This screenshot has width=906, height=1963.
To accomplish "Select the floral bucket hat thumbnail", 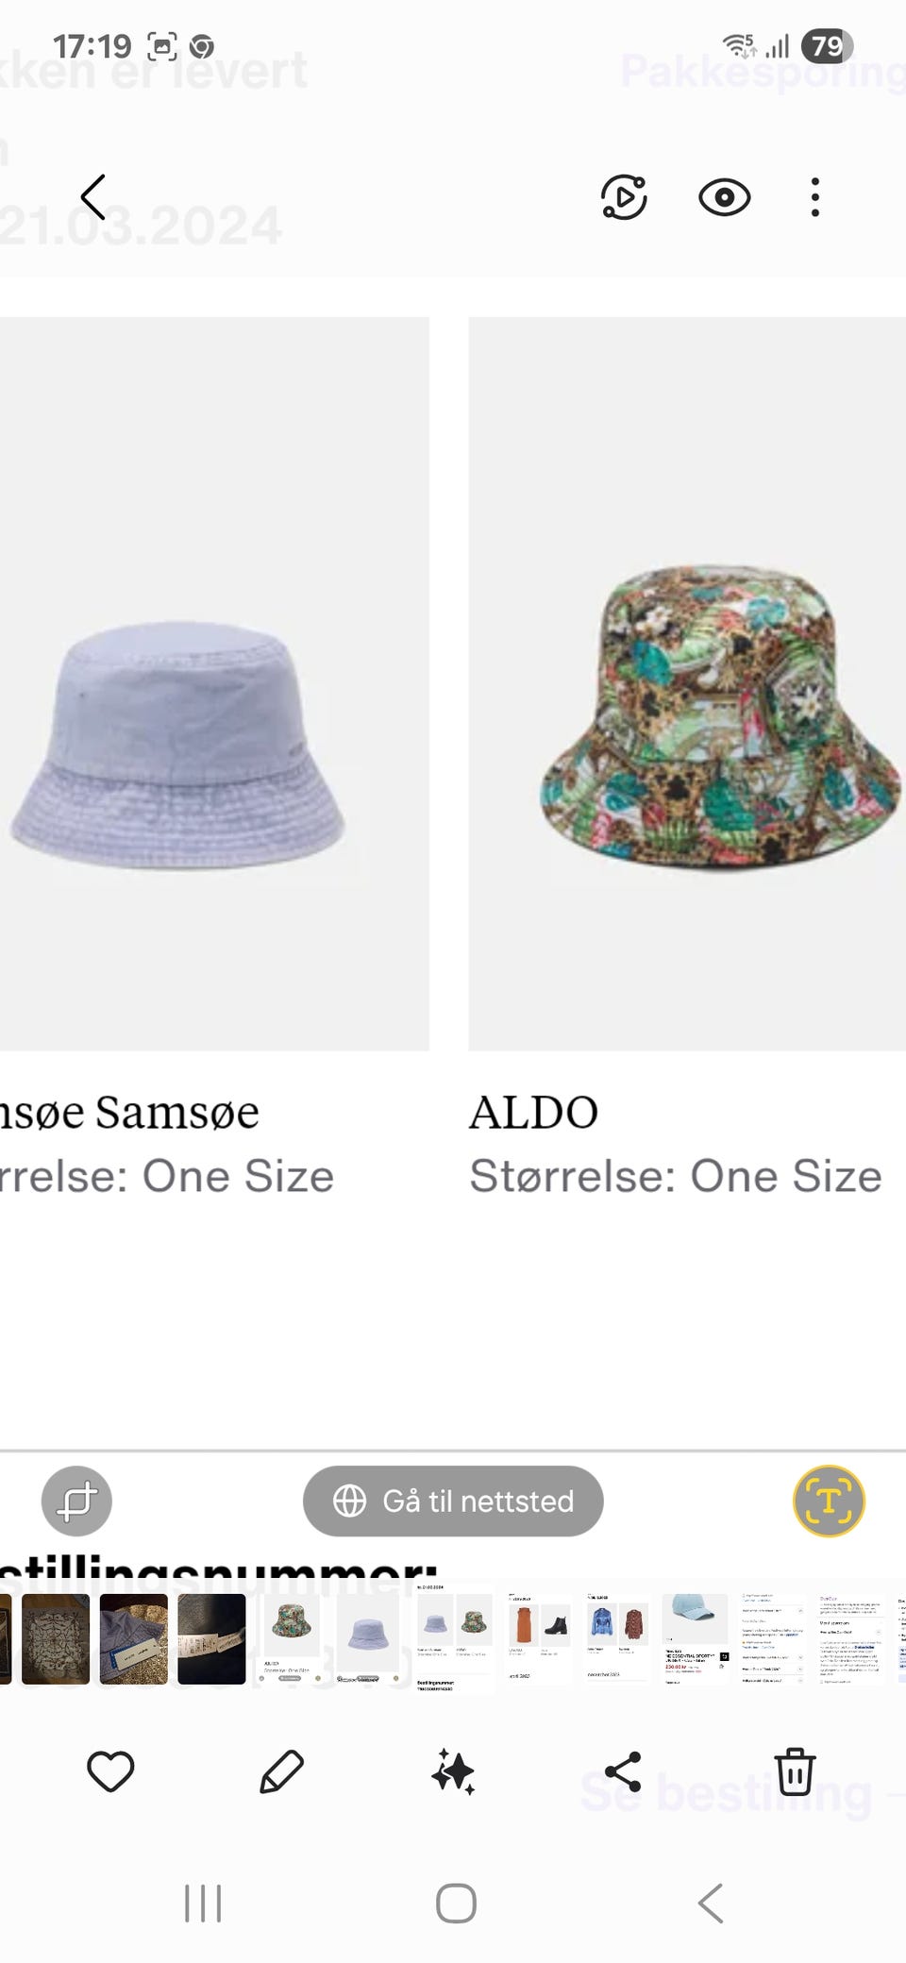I will tap(289, 1638).
